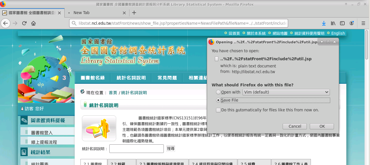The width and height of the screenshot is (370, 165).
Task: Select the Open with radio button
Action: (x=218, y=92)
